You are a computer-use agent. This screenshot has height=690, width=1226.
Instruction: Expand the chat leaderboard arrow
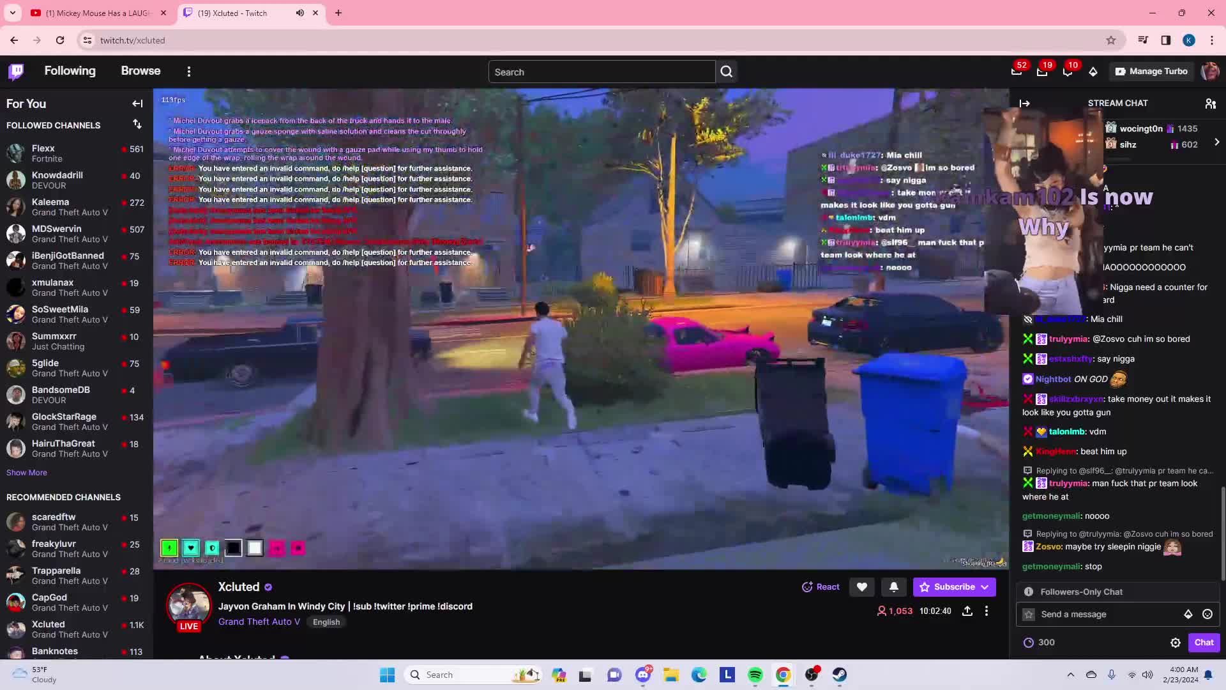click(x=1216, y=142)
